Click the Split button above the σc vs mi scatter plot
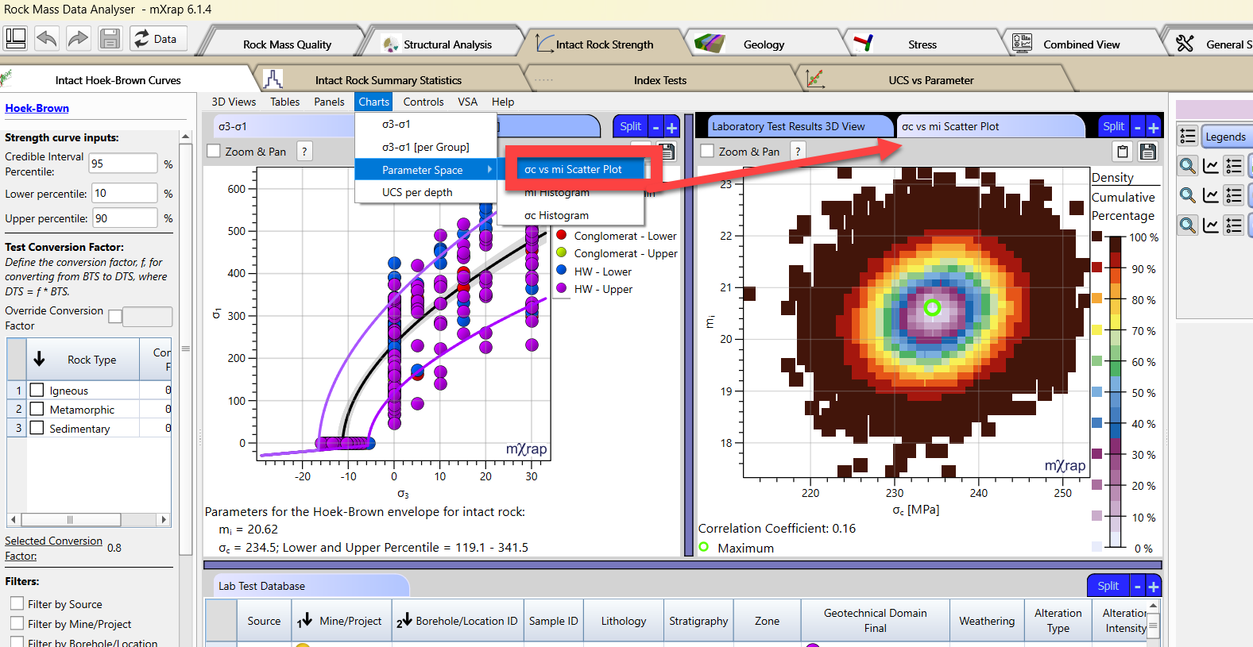1253x647 pixels. [x=1113, y=126]
